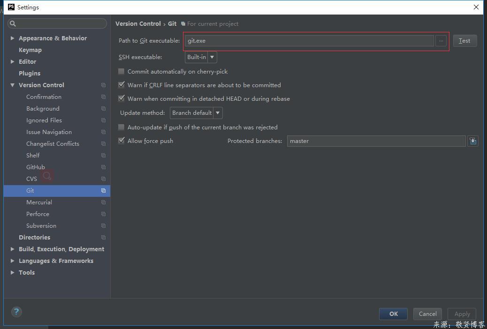Open the Keymap settings page
487x329 pixels.
(x=30, y=50)
